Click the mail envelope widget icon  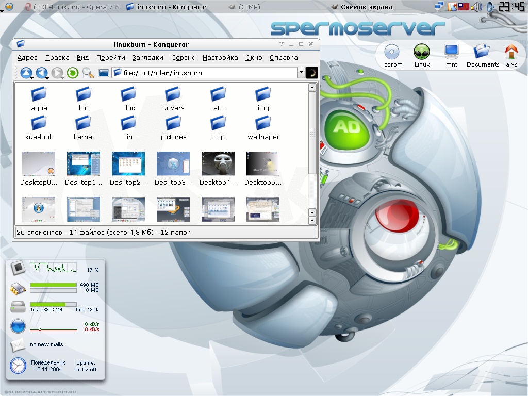click(x=18, y=345)
